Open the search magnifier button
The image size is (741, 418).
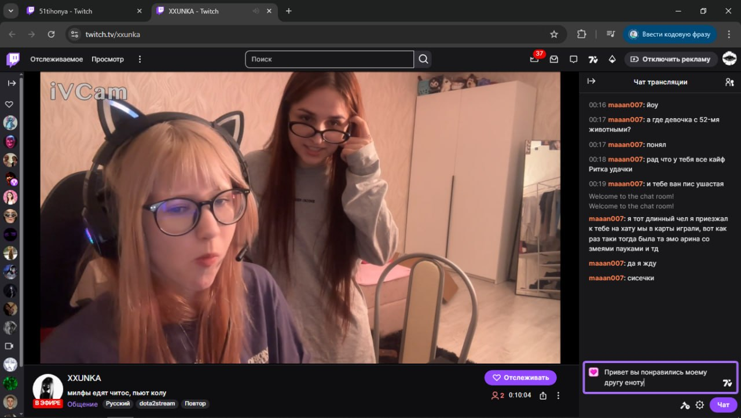tap(423, 59)
